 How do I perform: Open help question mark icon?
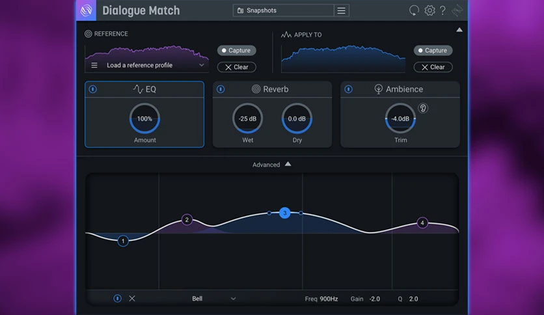click(442, 10)
